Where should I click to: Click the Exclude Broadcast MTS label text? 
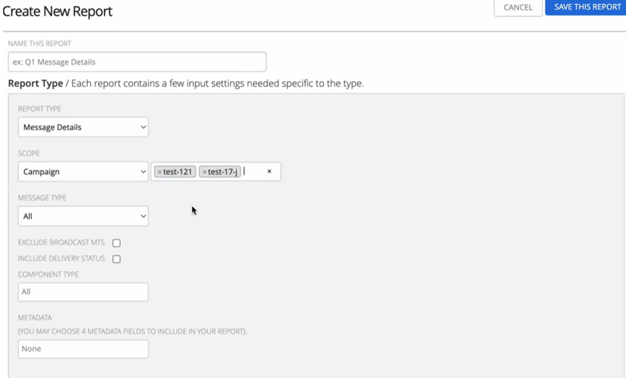click(61, 242)
